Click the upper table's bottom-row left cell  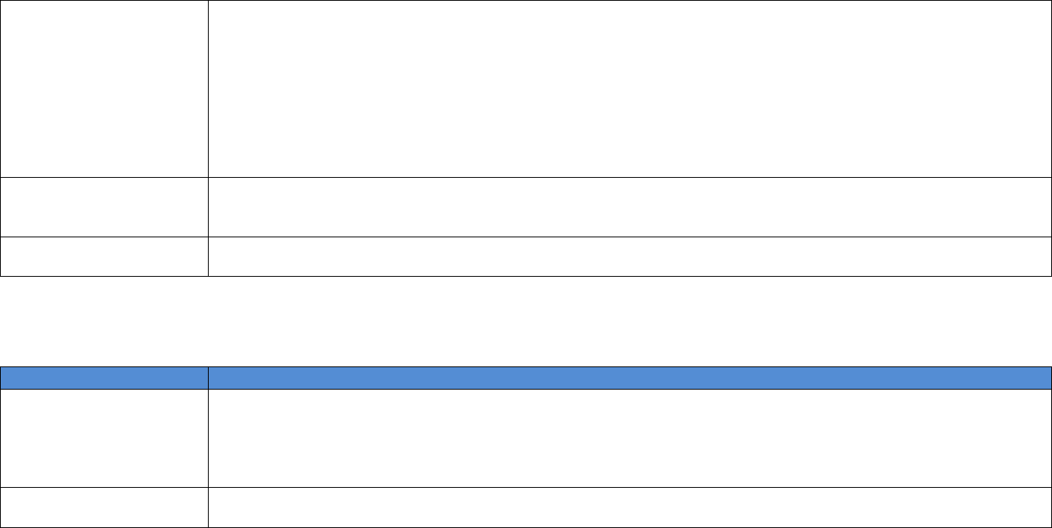[104, 256]
